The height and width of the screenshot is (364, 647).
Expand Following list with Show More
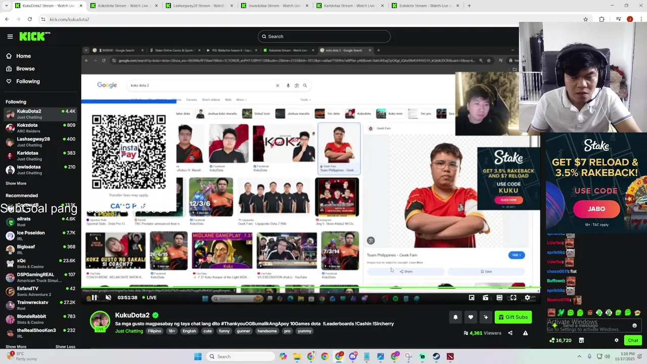tap(16, 184)
